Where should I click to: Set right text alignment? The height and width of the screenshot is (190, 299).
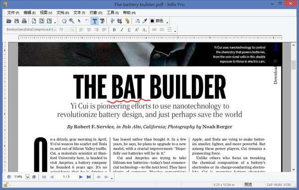(97, 30)
